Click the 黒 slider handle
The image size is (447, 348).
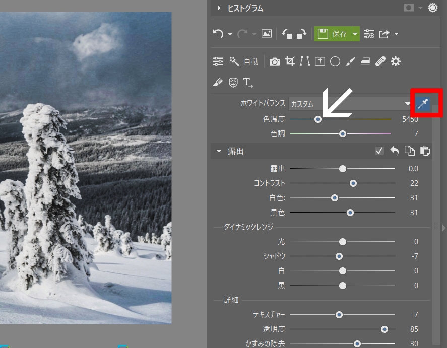pos(343,286)
